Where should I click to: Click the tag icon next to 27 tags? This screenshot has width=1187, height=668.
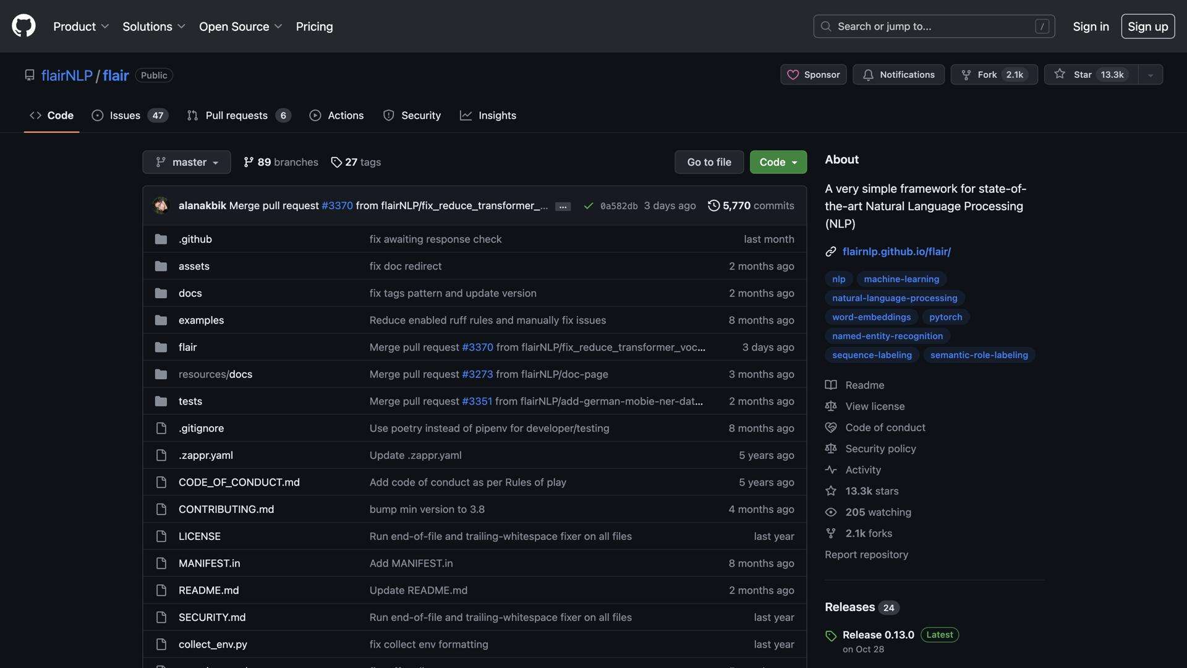pyautogui.click(x=336, y=162)
